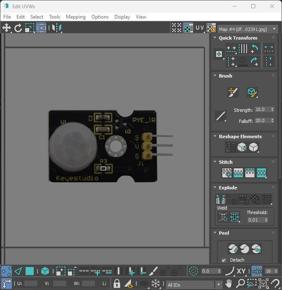This screenshot has height=290, width=282.
Task: Click the Zoom Region tool
Action: click(252, 283)
